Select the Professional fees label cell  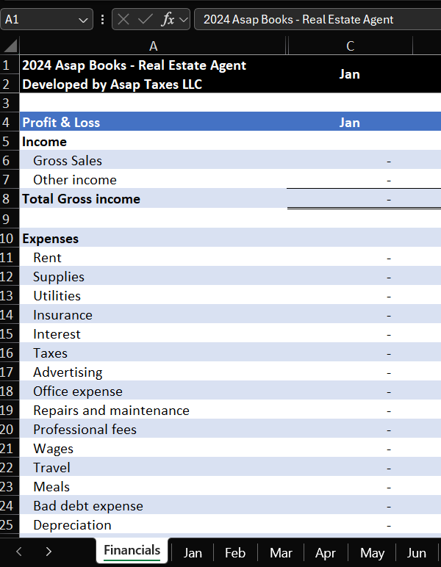tap(153, 429)
